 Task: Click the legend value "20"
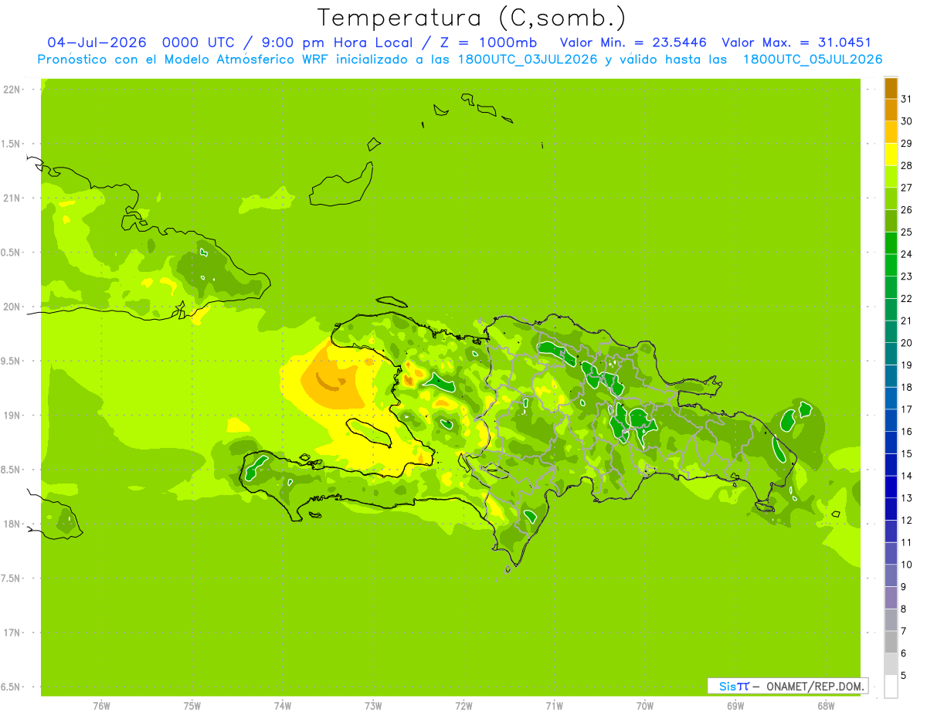click(907, 342)
